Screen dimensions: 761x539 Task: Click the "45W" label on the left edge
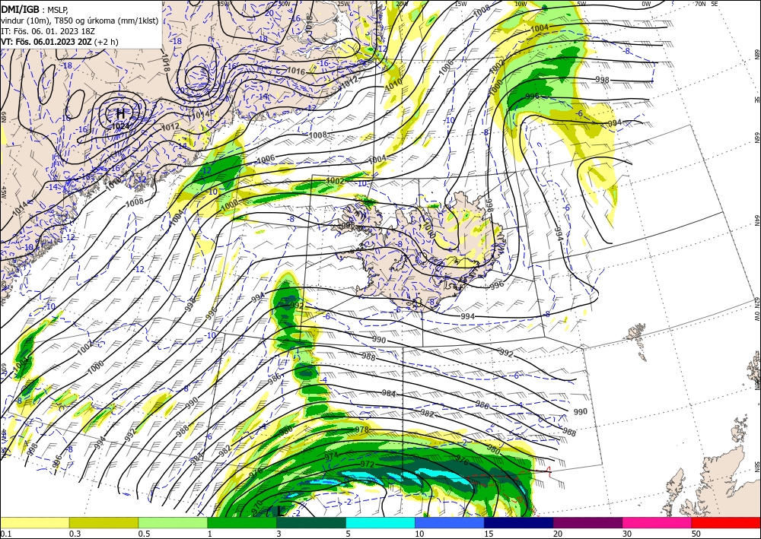point(3,192)
